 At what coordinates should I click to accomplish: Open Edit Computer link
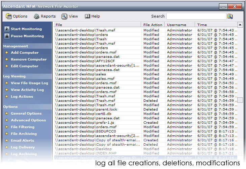pos(24,66)
